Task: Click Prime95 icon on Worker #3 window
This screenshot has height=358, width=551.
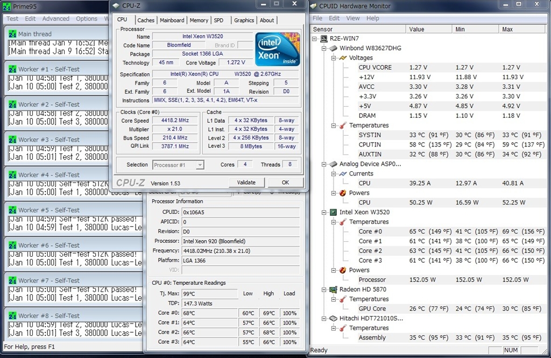Action: point(12,139)
